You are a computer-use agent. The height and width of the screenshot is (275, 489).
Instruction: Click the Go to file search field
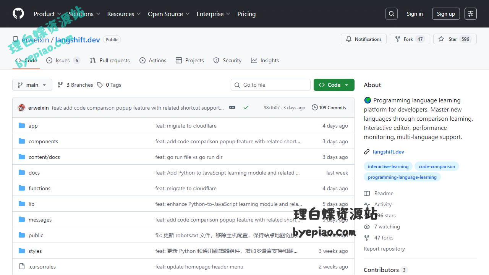pyautogui.click(x=270, y=85)
